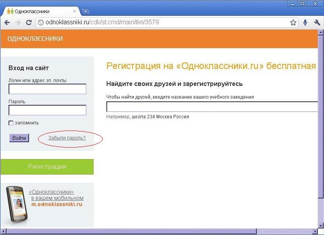Click the Пароль password field

[47, 110]
